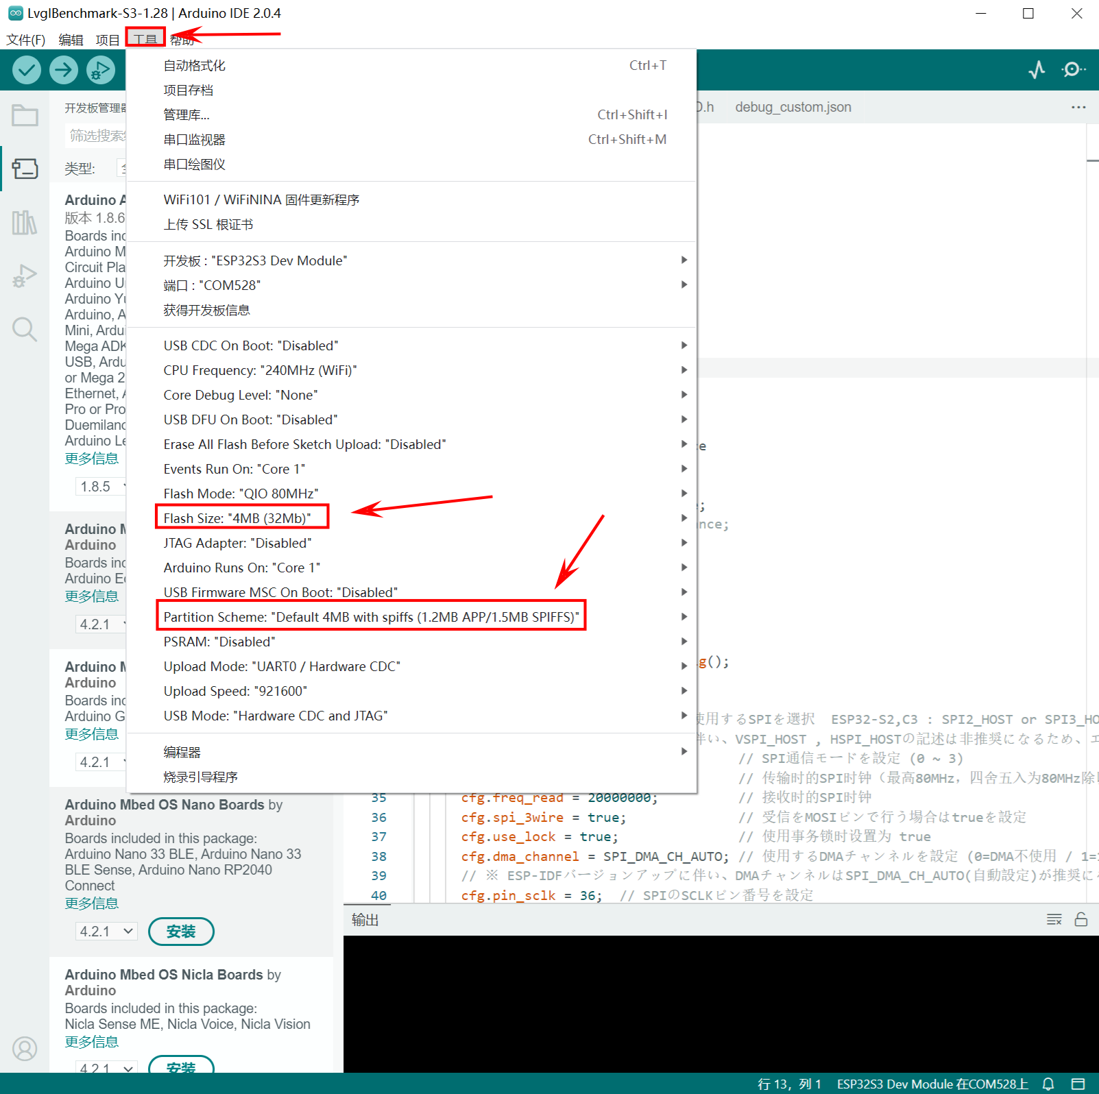Select WiFi101 / WiFiNINA 固件更新程序
This screenshot has width=1099, height=1094.
411,199
